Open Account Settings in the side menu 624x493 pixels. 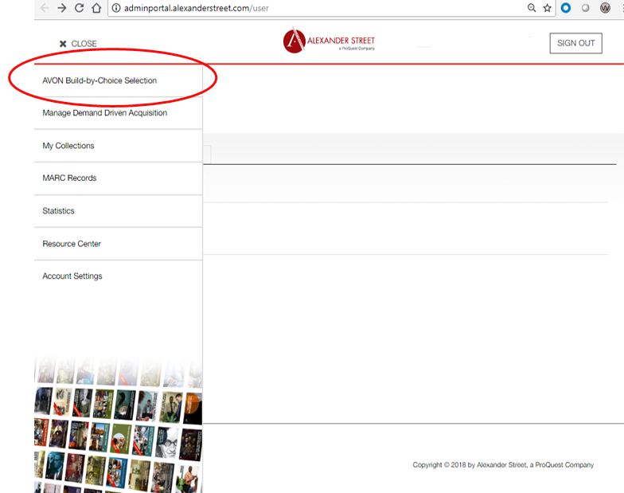click(x=72, y=276)
